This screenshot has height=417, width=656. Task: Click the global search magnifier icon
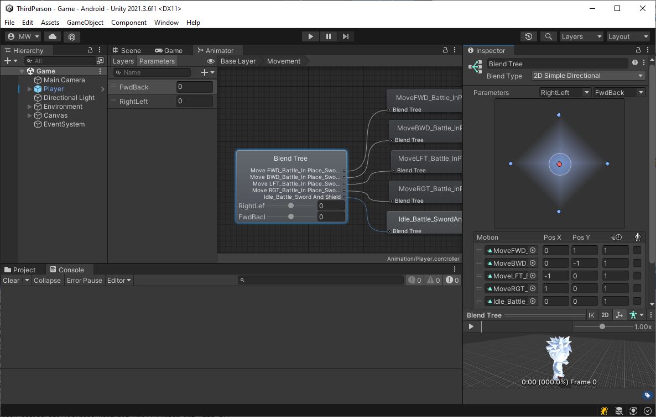(x=548, y=36)
